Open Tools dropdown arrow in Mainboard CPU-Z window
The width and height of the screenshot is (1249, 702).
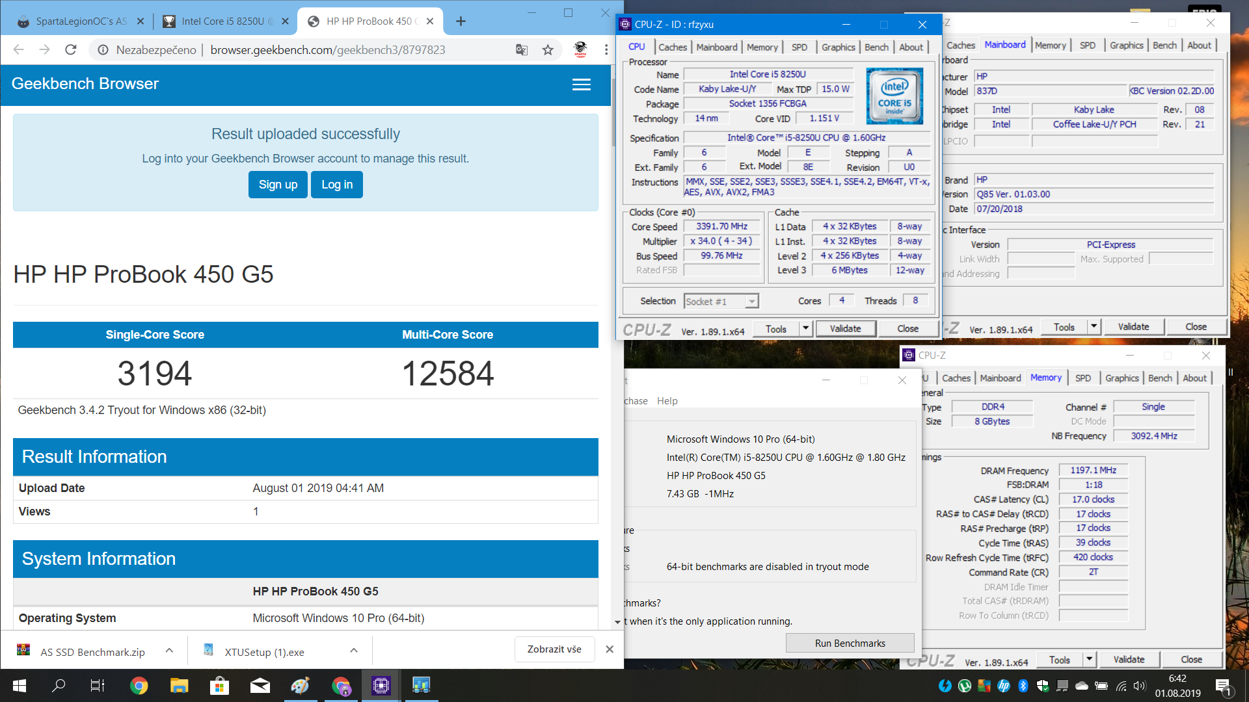(x=1094, y=327)
